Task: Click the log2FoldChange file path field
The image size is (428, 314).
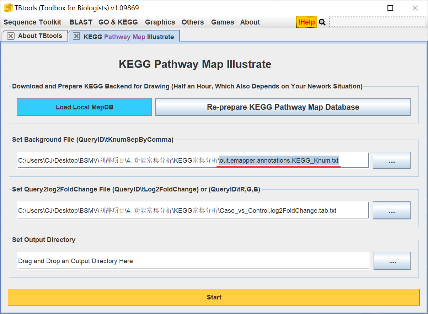Action: pos(193,210)
